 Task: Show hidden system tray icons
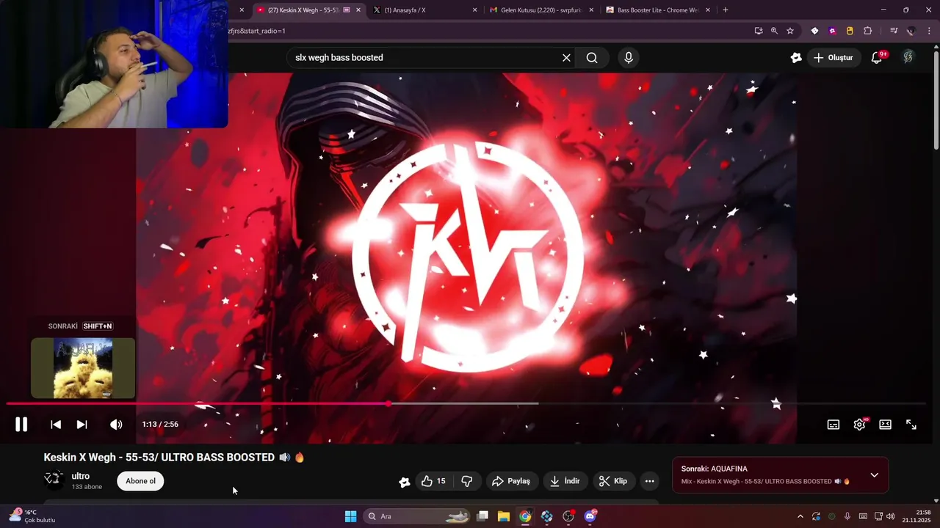coord(800,516)
